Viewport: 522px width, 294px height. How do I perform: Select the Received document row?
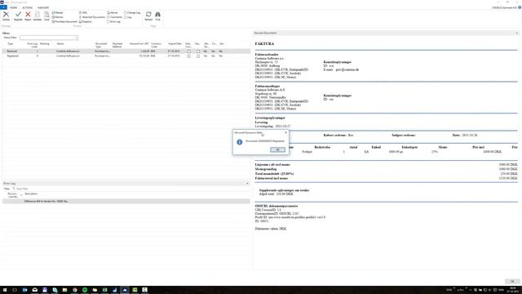pyautogui.click(x=126, y=51)
